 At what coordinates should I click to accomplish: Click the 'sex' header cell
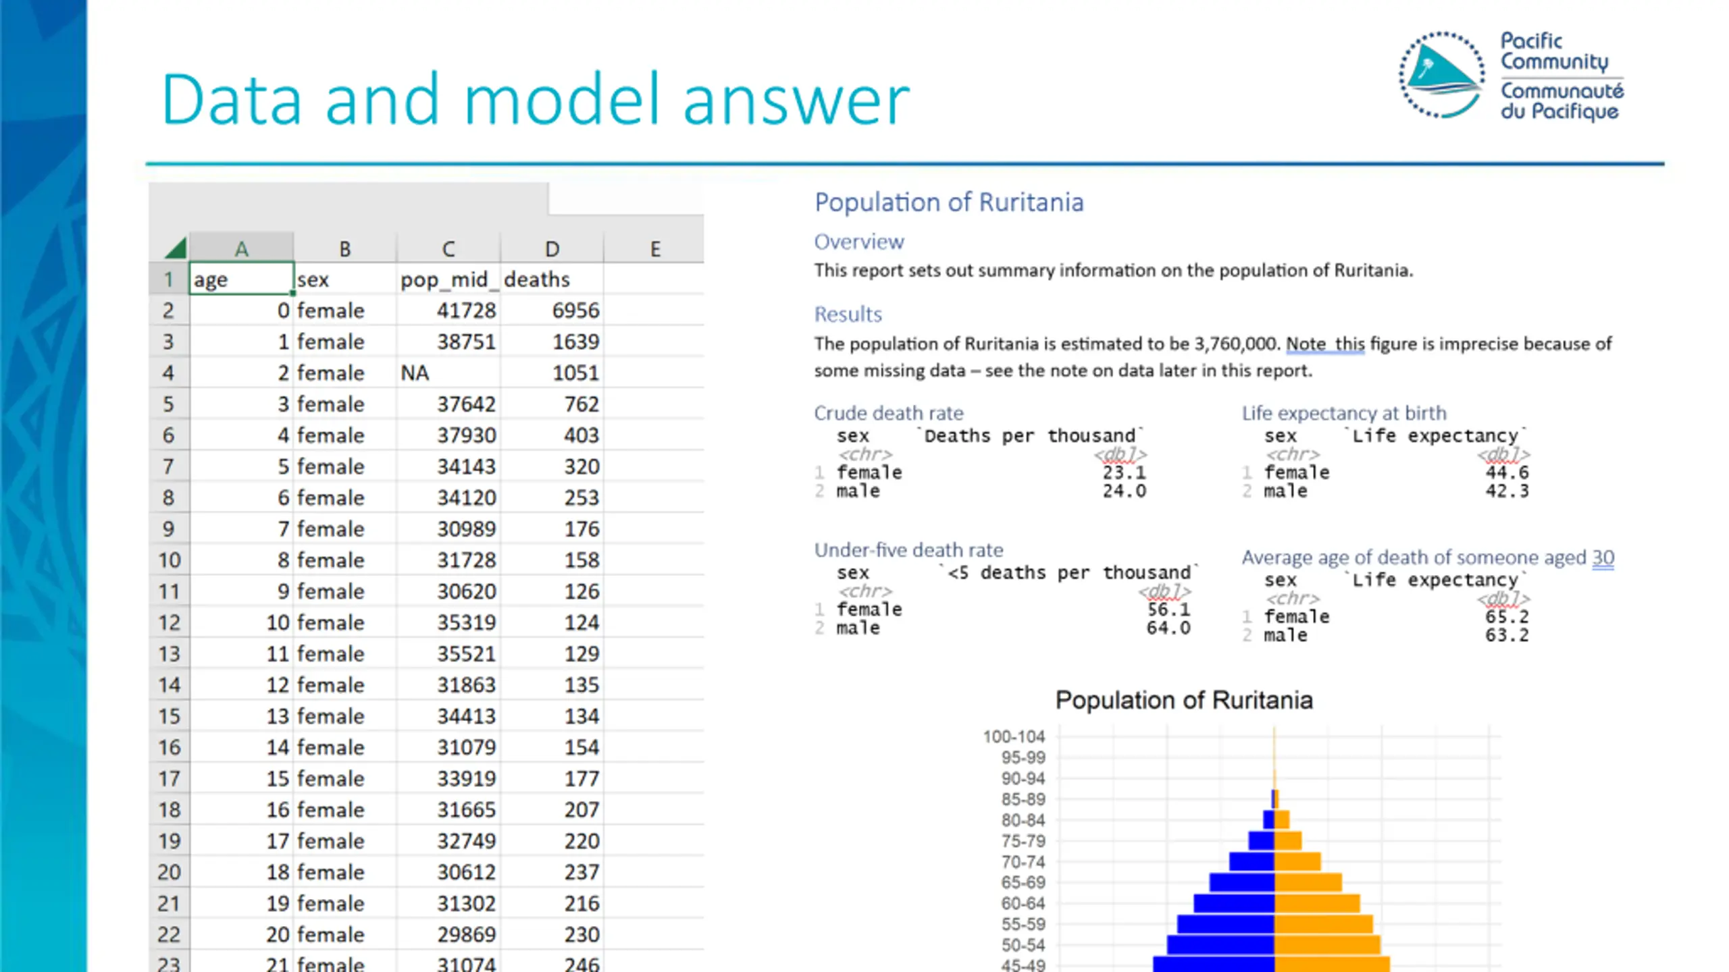pos(345,279)
